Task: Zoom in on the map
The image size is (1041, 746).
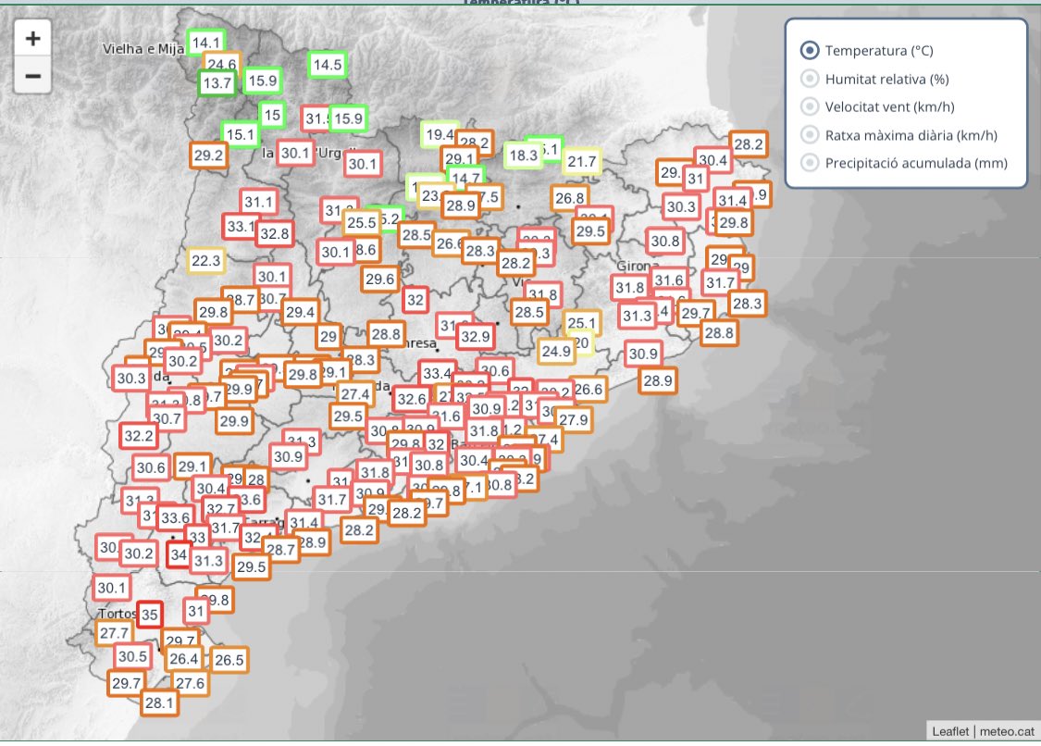Action: tap(32, 39)
